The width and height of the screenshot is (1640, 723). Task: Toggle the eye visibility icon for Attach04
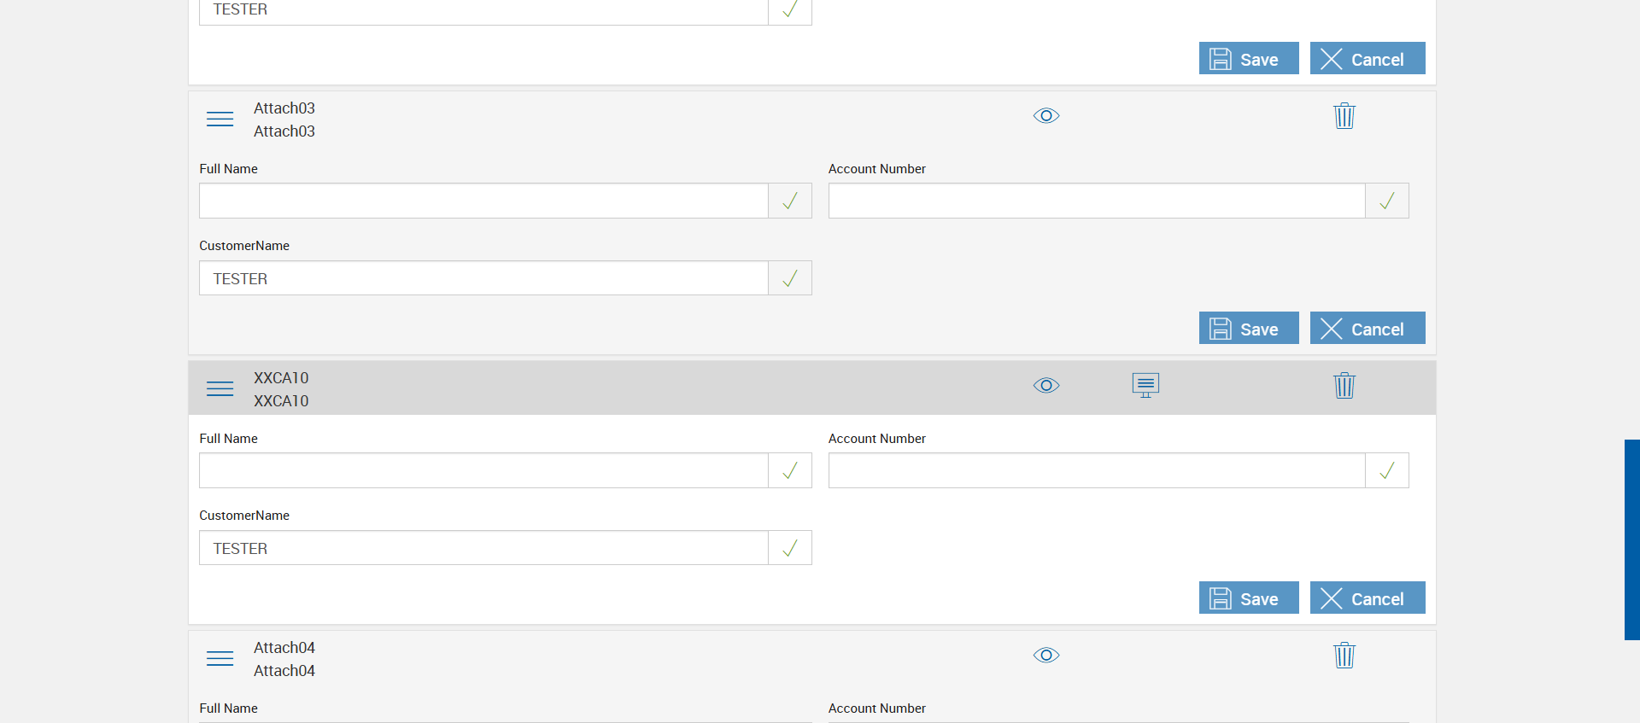coord(1046,656)
